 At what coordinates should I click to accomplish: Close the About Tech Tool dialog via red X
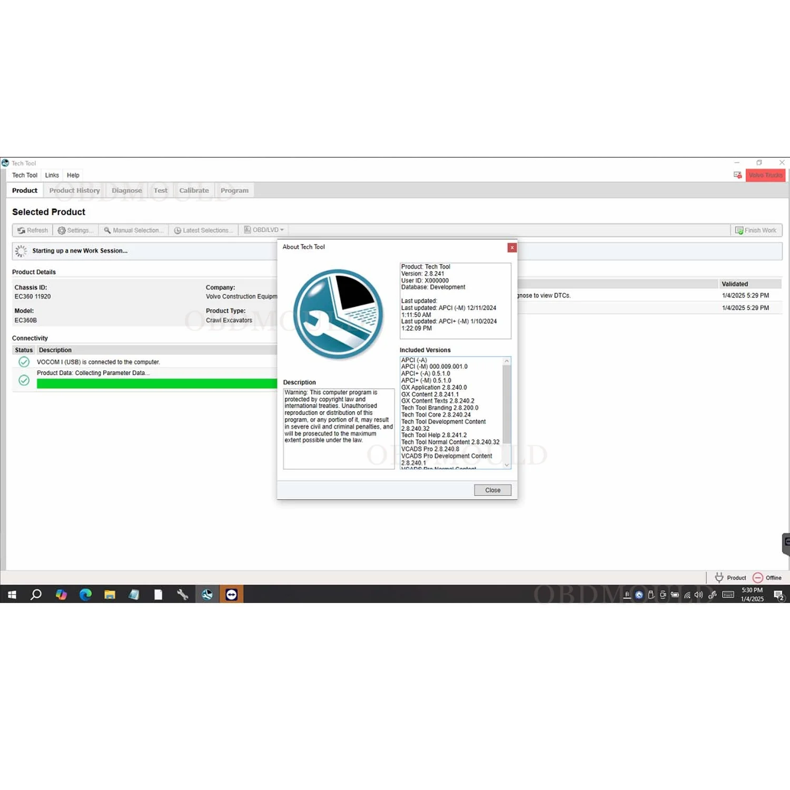pos(512,248)
